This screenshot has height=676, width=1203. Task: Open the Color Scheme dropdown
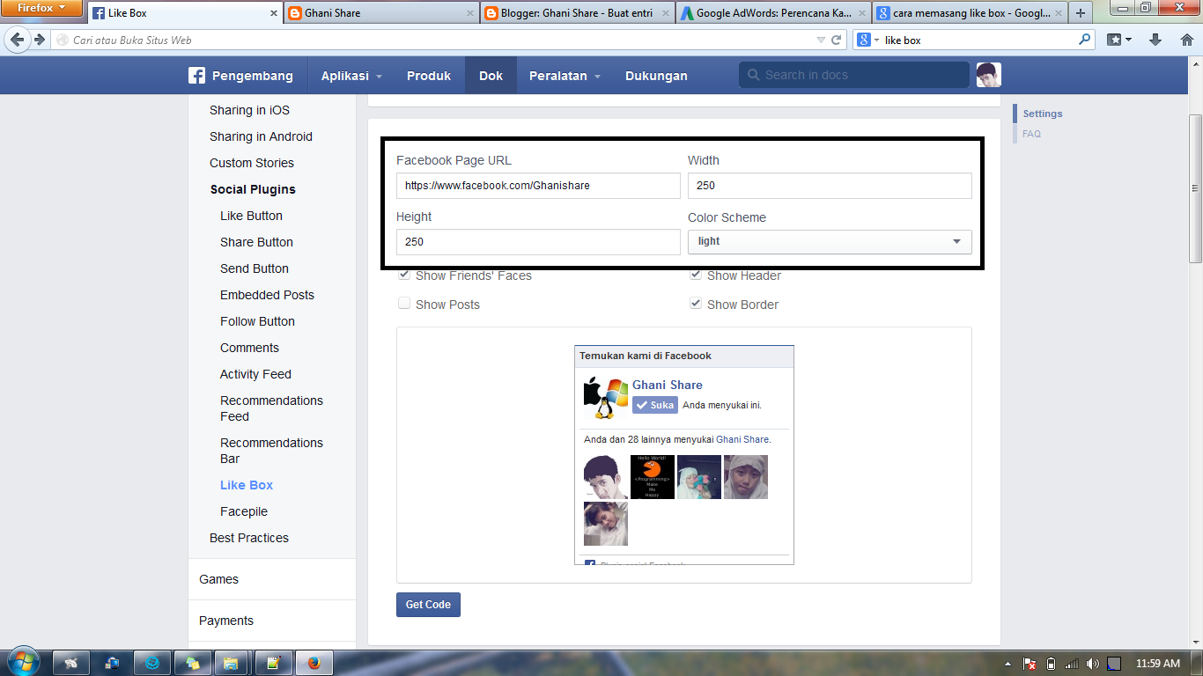[x=830, y=241]
